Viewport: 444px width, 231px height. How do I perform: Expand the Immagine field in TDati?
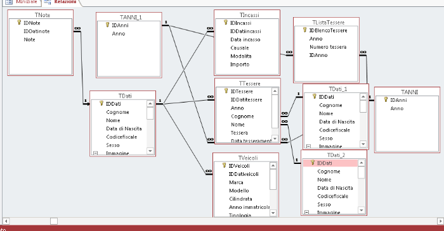tap(95, 153)
